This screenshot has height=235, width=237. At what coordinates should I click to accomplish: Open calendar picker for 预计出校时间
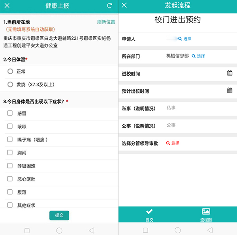point(229,91)
